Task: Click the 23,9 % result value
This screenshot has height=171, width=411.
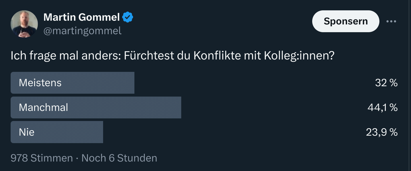Action: click(382, 132)
